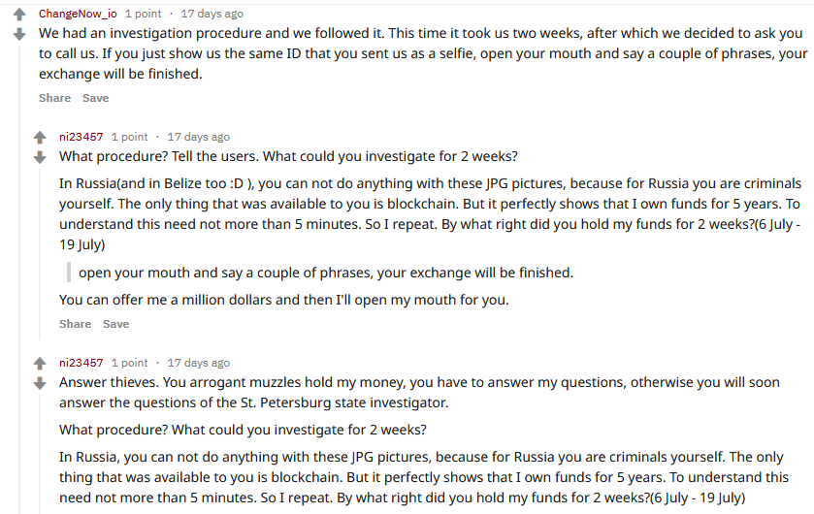Viewport: 814px width, 514px height.
Task: Upvote ni23457's 'What procedure? Tell the users' comment
Action: coord(40,138)
